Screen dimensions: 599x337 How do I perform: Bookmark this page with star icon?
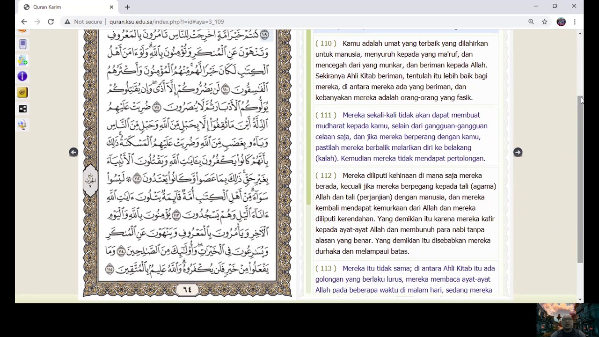(545, 22)
